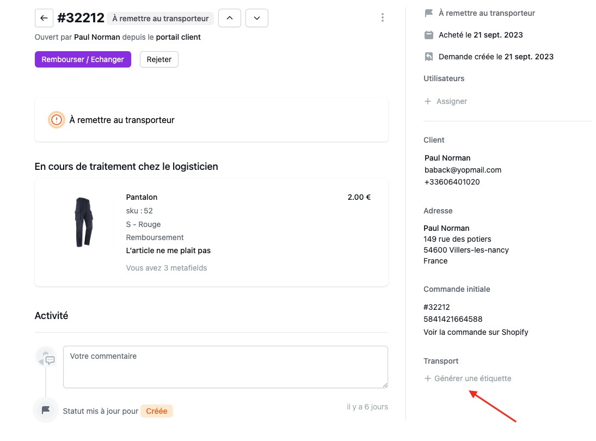Focus the Votre commentaire text field
The width and height of the screenshot is (596, 441).
[225, 367]
